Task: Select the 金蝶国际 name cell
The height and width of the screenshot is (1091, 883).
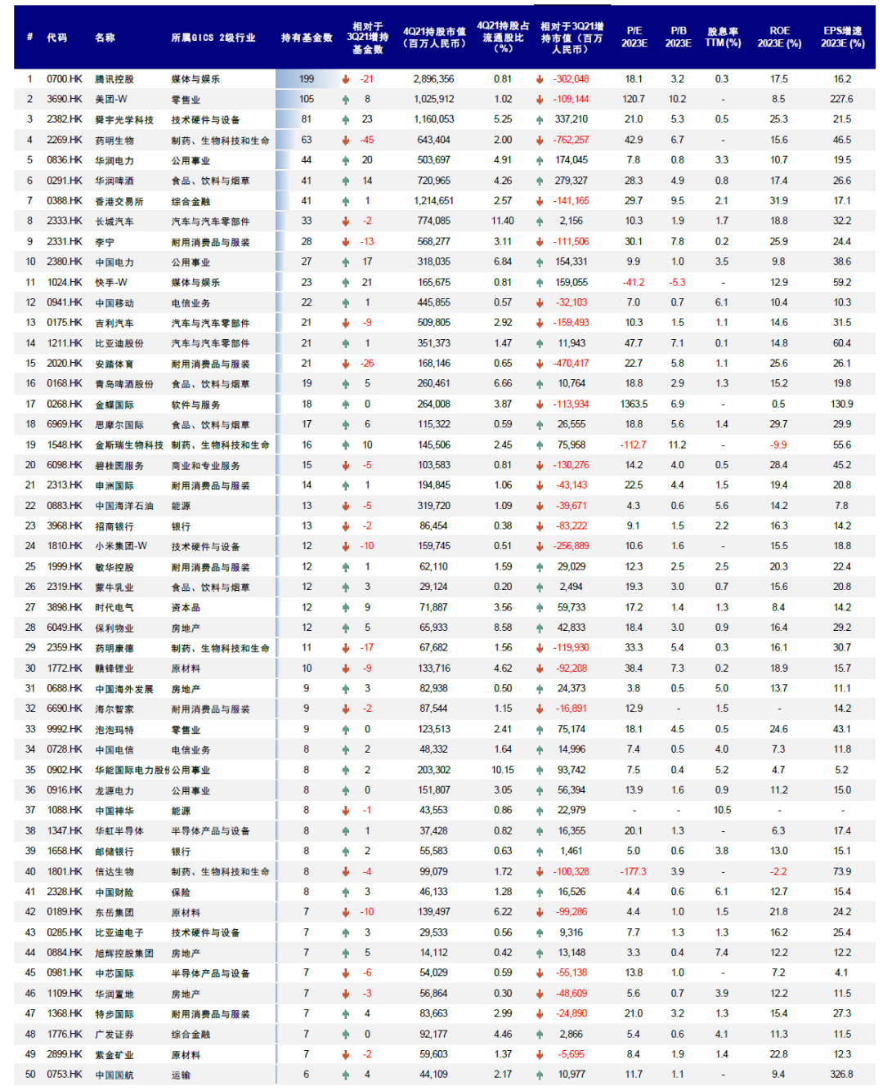Action: pyautogui.click(x=114, y=404)
